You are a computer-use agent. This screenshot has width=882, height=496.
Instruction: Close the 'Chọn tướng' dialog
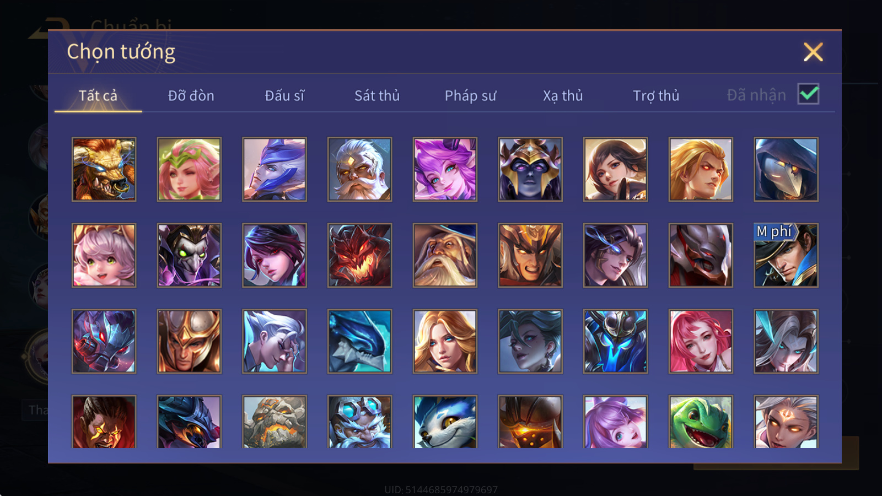tap(813, 52)
